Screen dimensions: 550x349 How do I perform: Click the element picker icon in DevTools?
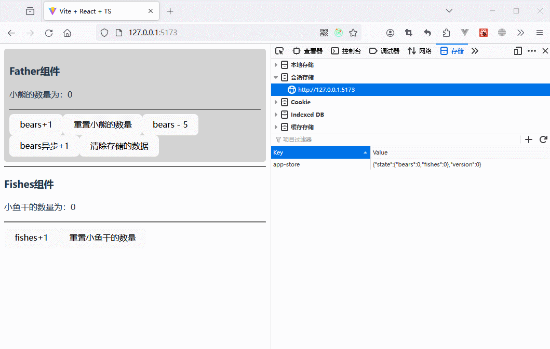(x=279, y=51)
